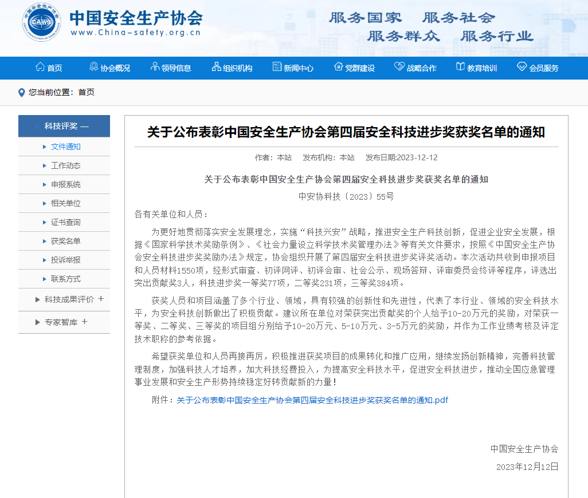Click the 会员服务 diamond icon

coord(522,66)
